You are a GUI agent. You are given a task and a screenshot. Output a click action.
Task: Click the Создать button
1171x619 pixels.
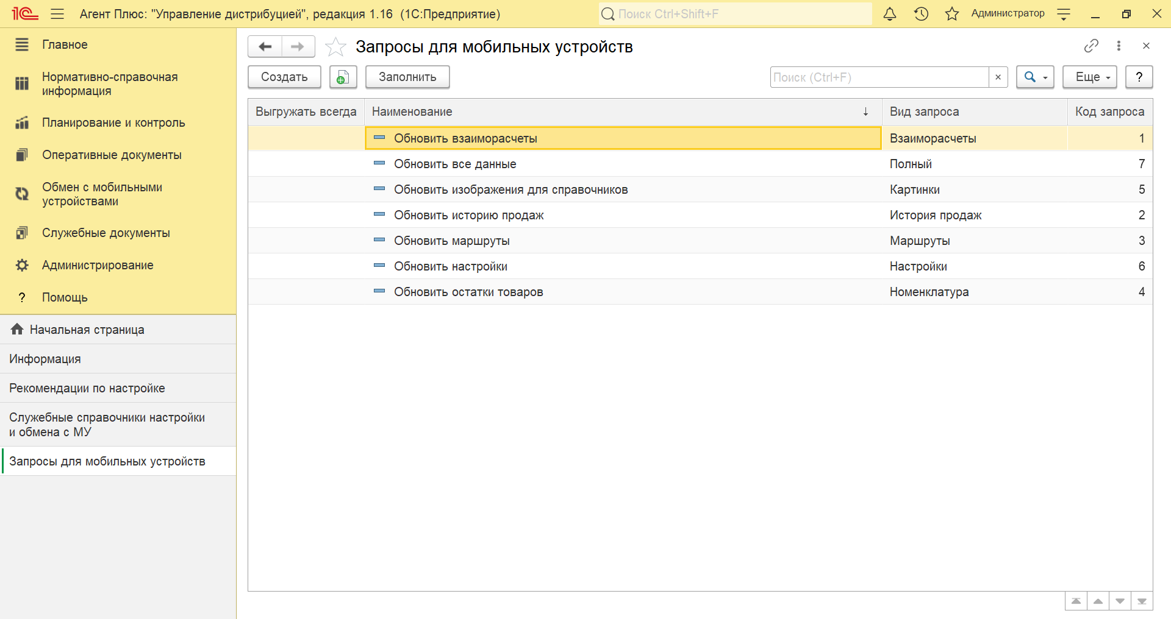pos(284,77)
